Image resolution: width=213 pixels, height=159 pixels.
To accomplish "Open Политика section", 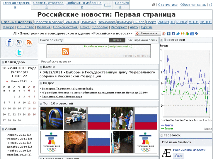I will pyautogui.click(x=88, y=22).
